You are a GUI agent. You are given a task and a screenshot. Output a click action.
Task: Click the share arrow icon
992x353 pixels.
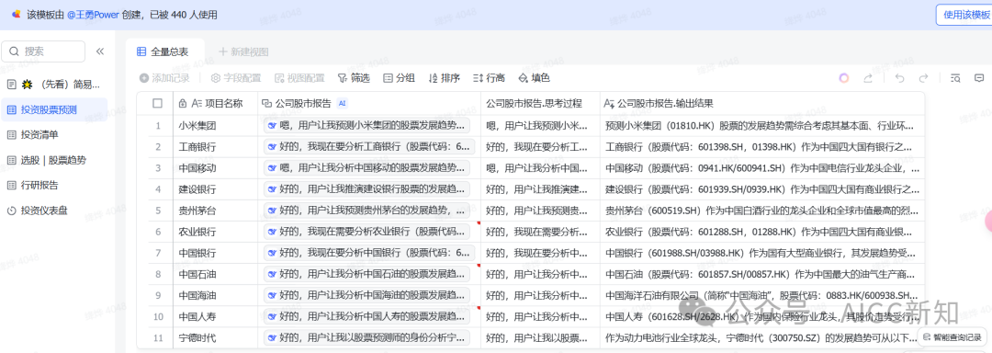(x=868, y=78)
